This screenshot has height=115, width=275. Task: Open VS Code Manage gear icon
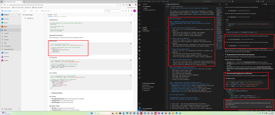[x=140, y=108]
